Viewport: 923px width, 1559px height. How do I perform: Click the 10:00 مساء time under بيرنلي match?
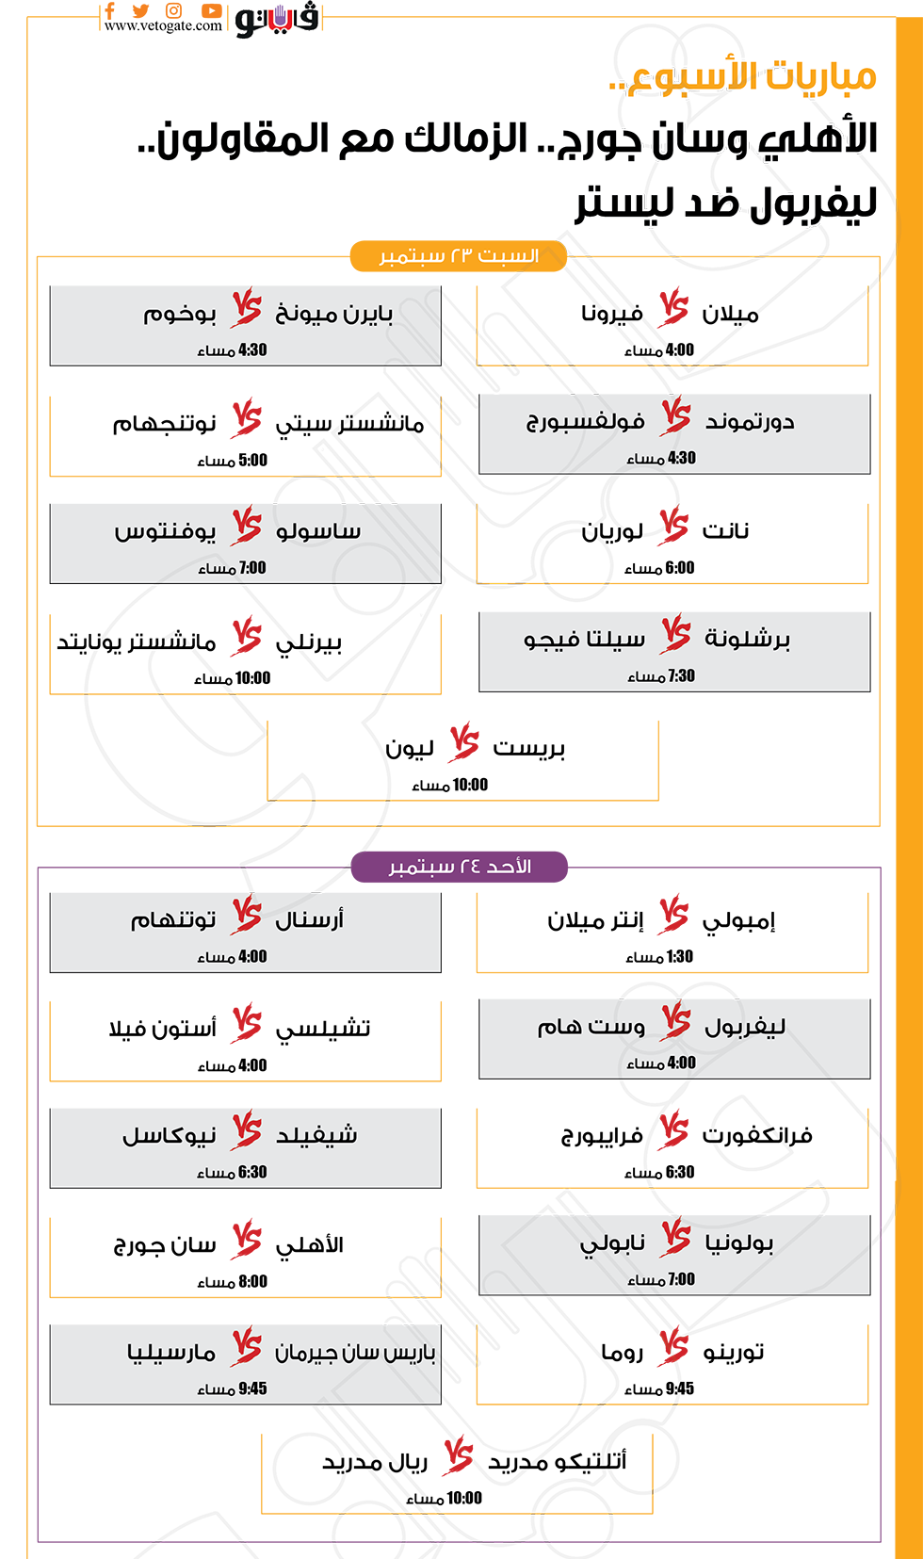coord(233,678)
